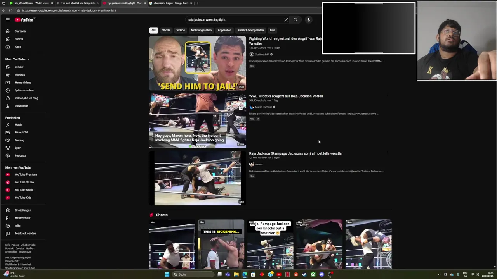Open the YouTube hamburger menu

point(7,20)
